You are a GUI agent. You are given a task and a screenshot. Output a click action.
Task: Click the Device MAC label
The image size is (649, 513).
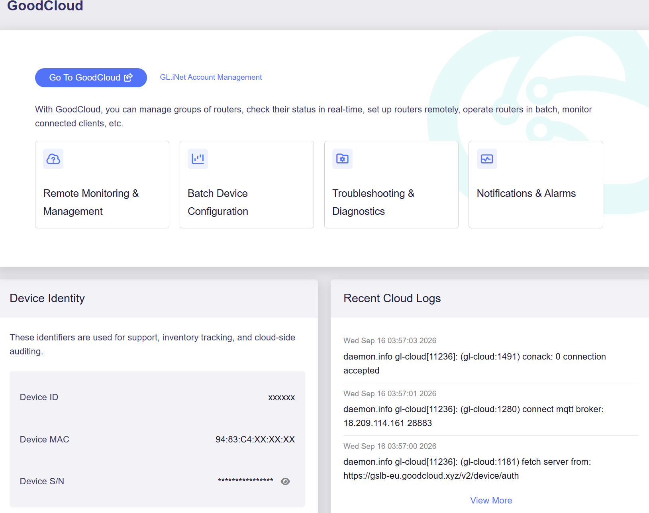(45, 440)
